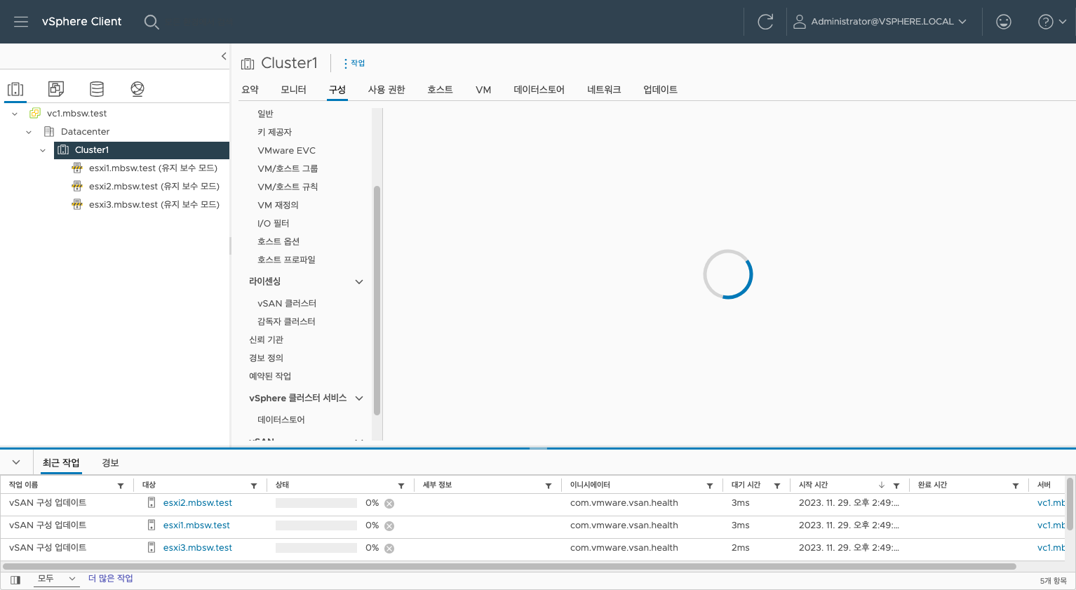The height and width of the screenshot is (590, 1076).
Task: Open the VM/호스트 그룹 configuration item
Action: [288, 168]
